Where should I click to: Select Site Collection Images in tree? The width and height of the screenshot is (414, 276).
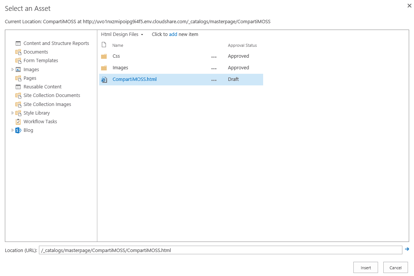[47, 104]
